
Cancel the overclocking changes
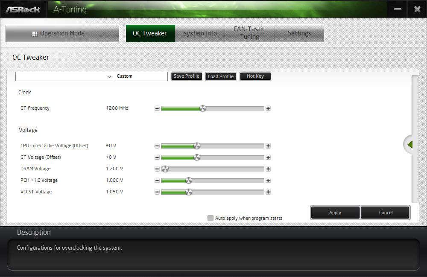[x=385, y=213]
